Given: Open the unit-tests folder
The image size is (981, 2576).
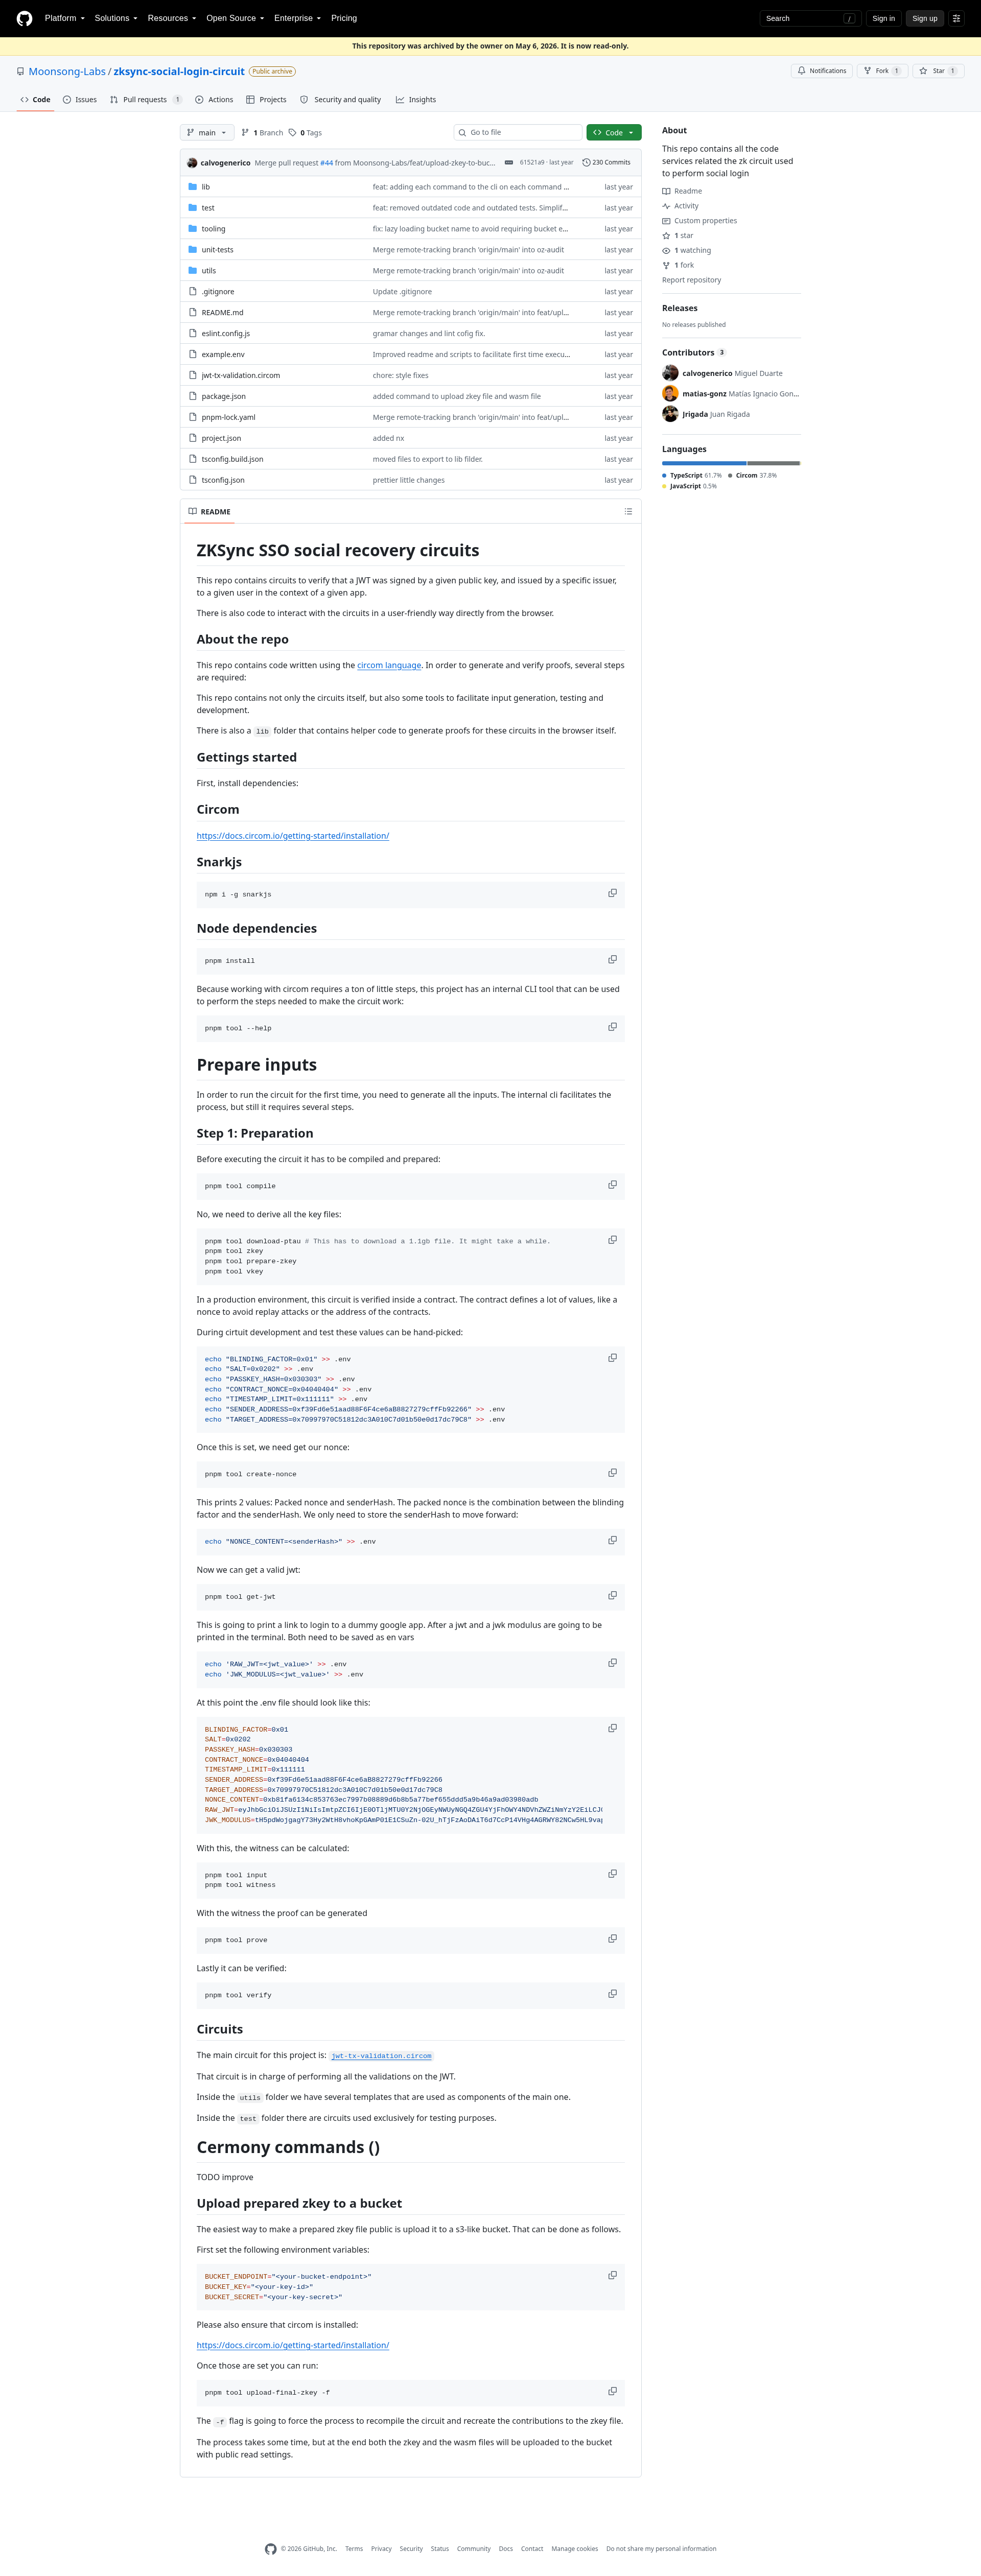Looking at the screenshot, I should [217, 250].
